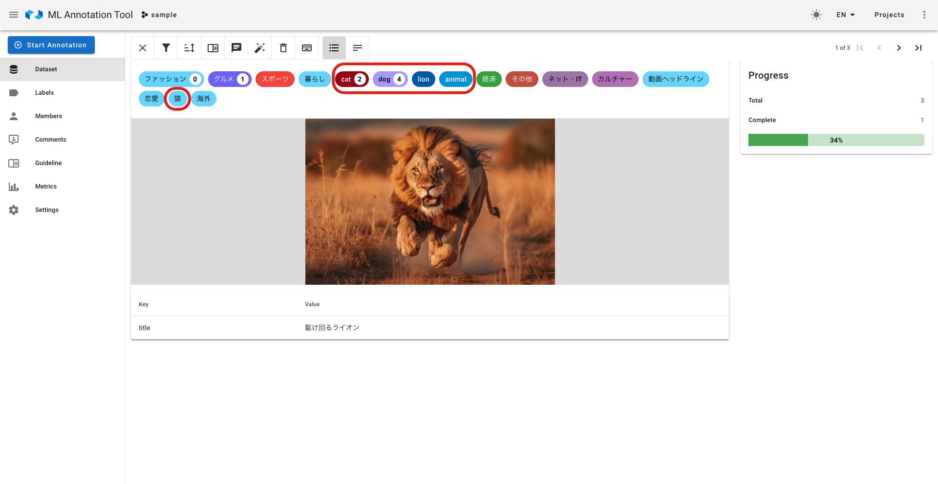Click the sample project name
938x484 pixels.
pos(159,15)
